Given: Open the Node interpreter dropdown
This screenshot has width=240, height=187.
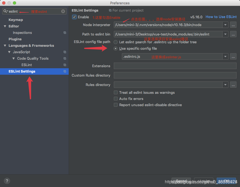Looking at the screenshot, I should click(225, 25).
